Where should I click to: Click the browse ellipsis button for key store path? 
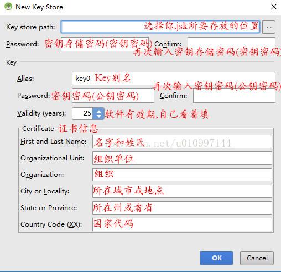(x=269, y=27)
